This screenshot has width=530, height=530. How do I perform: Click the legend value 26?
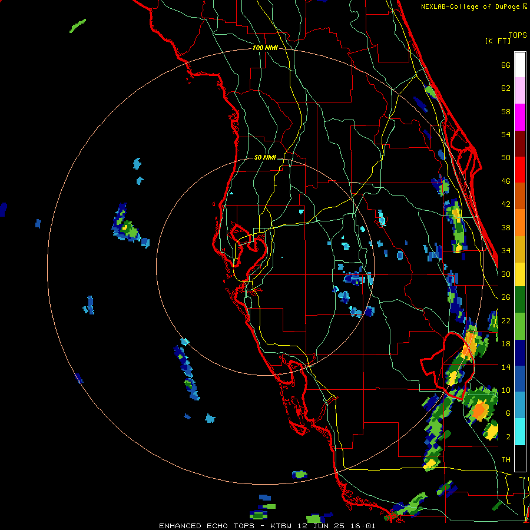pyautogui.click(x=506, y=297)
